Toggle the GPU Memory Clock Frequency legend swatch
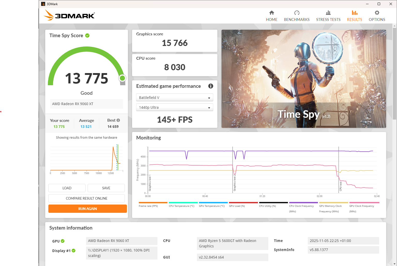397x266 pixels. pyautogui.click(x=334, y=203)
